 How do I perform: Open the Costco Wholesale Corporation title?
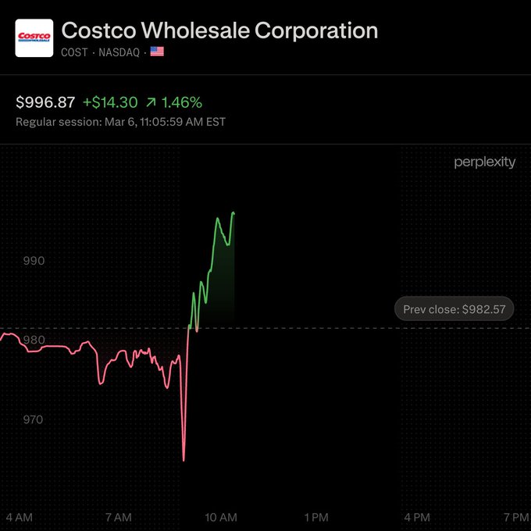tap(219, 30)
